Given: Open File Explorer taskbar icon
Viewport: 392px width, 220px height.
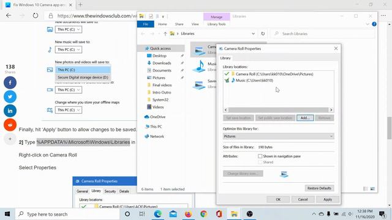Looking at the screenshot, I should (x=234, y=214).
